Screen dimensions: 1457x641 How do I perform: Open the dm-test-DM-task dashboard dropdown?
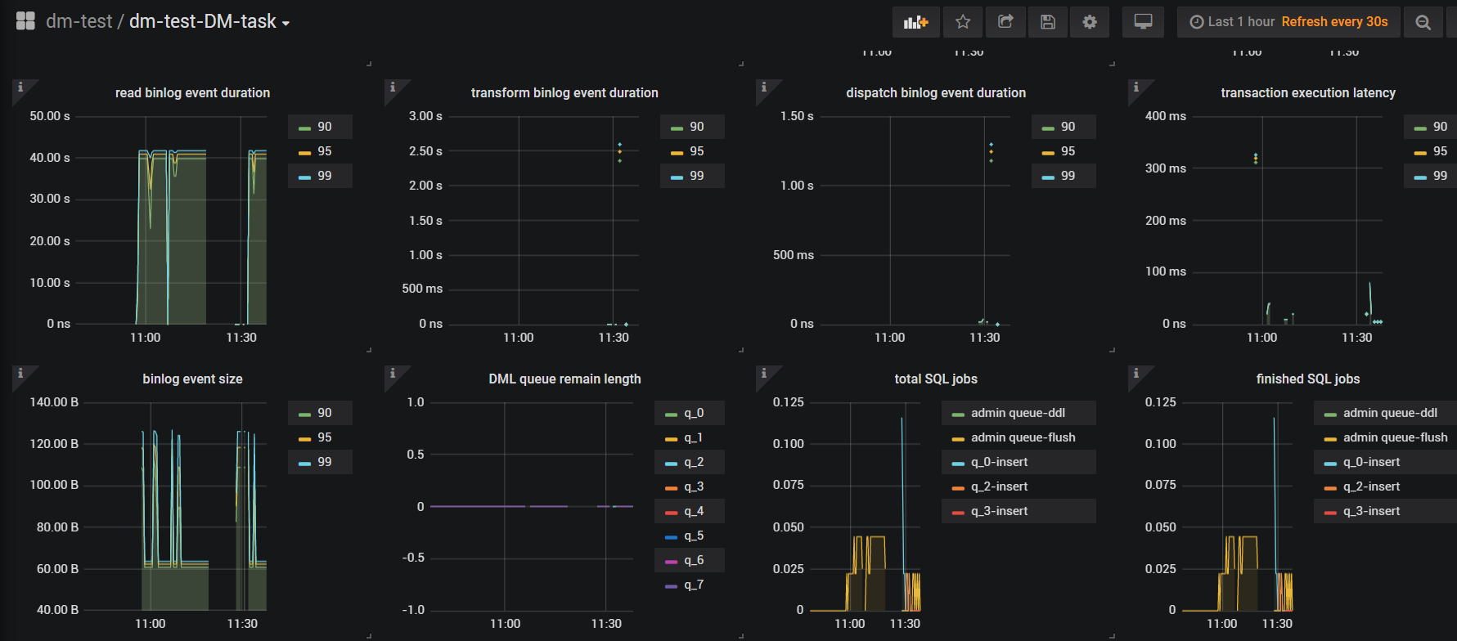pos(209,21)
